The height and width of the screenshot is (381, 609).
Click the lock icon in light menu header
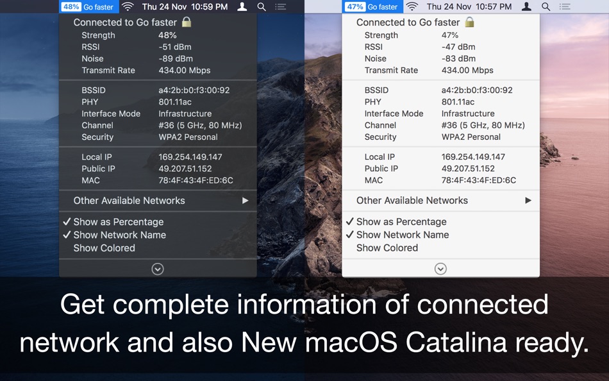pyautogui.click(x=469, y=22)
